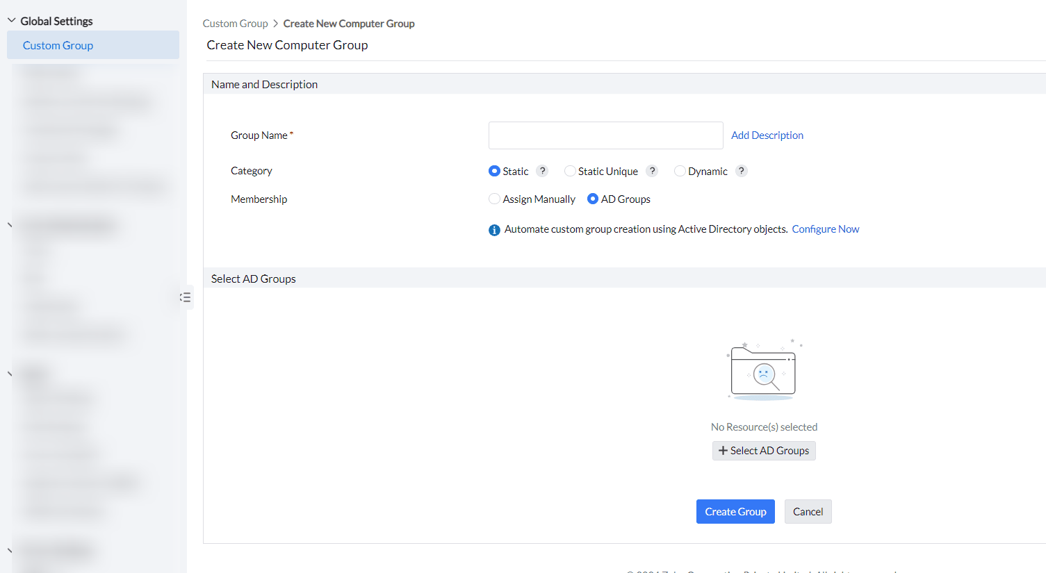
Task: Click the empty folder illustration
Action: 763,371
